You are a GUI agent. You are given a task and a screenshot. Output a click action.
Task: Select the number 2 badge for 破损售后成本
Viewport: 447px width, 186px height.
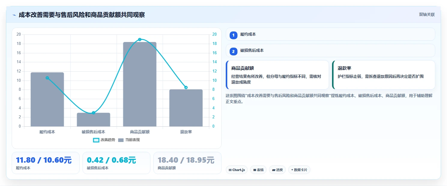[233, 52]
